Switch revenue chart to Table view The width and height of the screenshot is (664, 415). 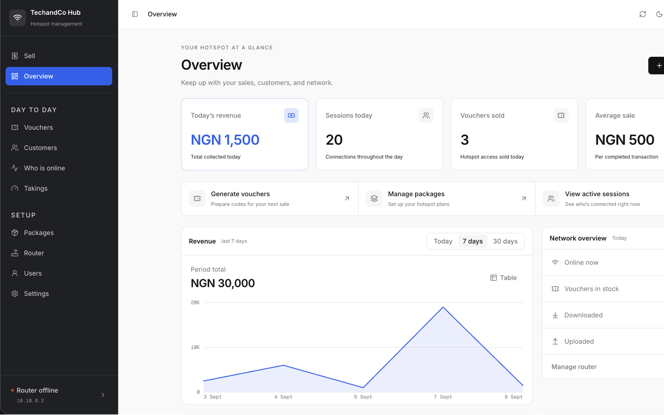click(x=503, y=278)
